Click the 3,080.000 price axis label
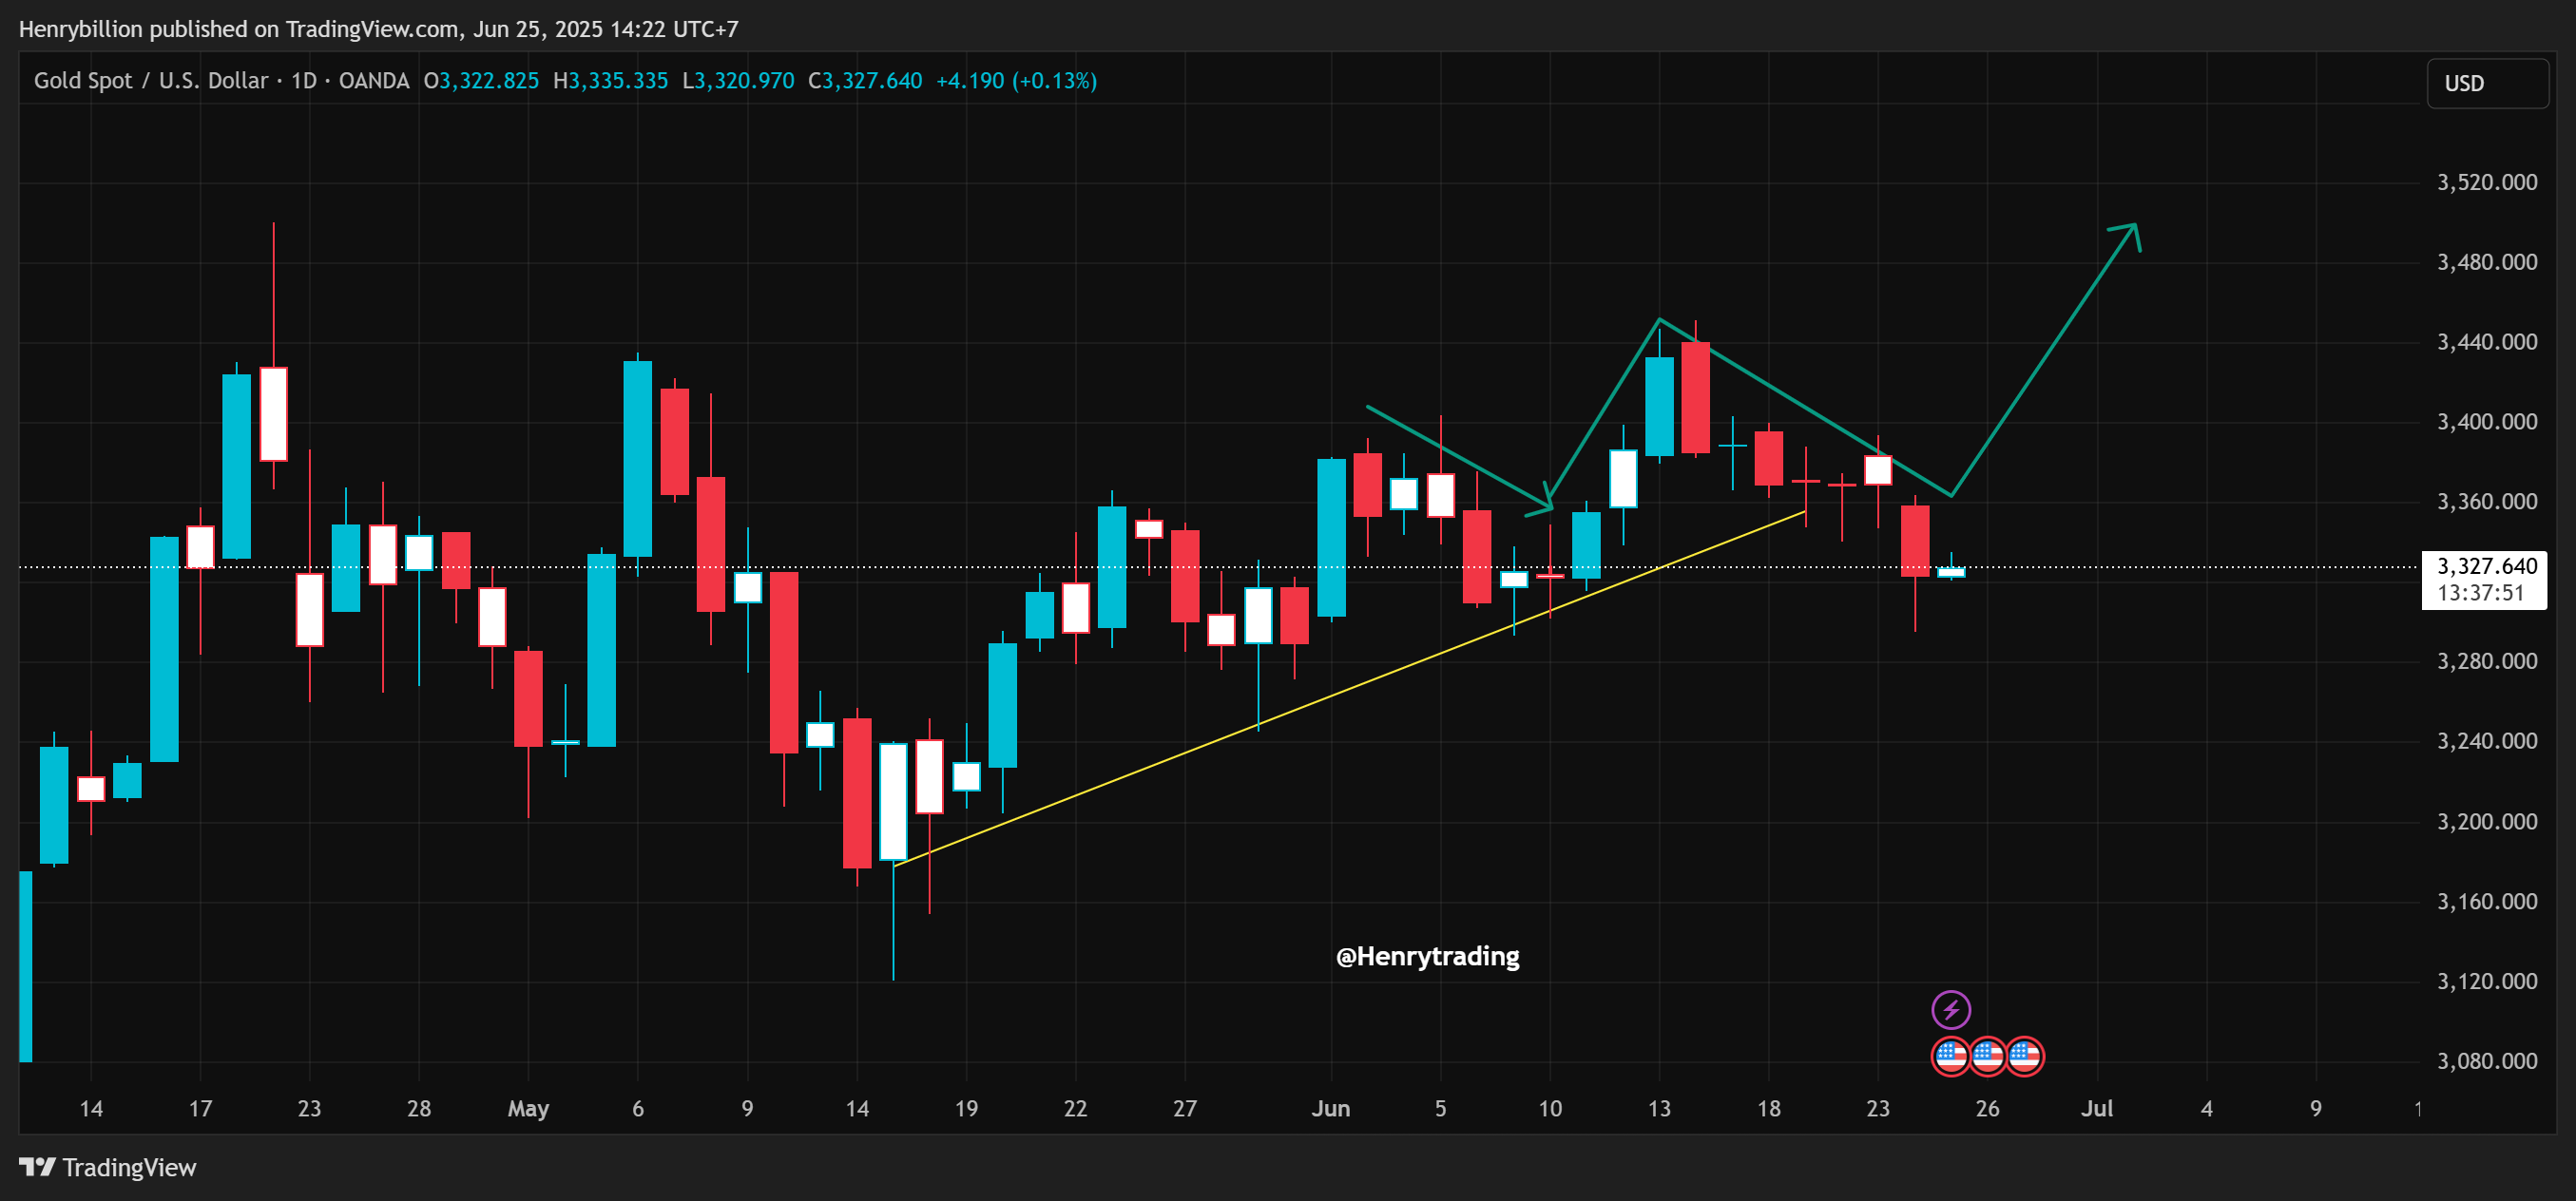2576x1201 pixels. click(x=2486, y=1061)
